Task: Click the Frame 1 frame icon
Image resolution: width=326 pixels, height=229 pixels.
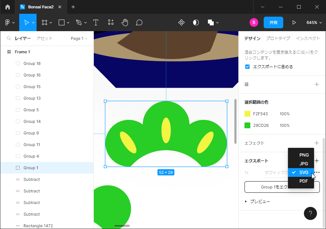Action: (x=9, y=52)
